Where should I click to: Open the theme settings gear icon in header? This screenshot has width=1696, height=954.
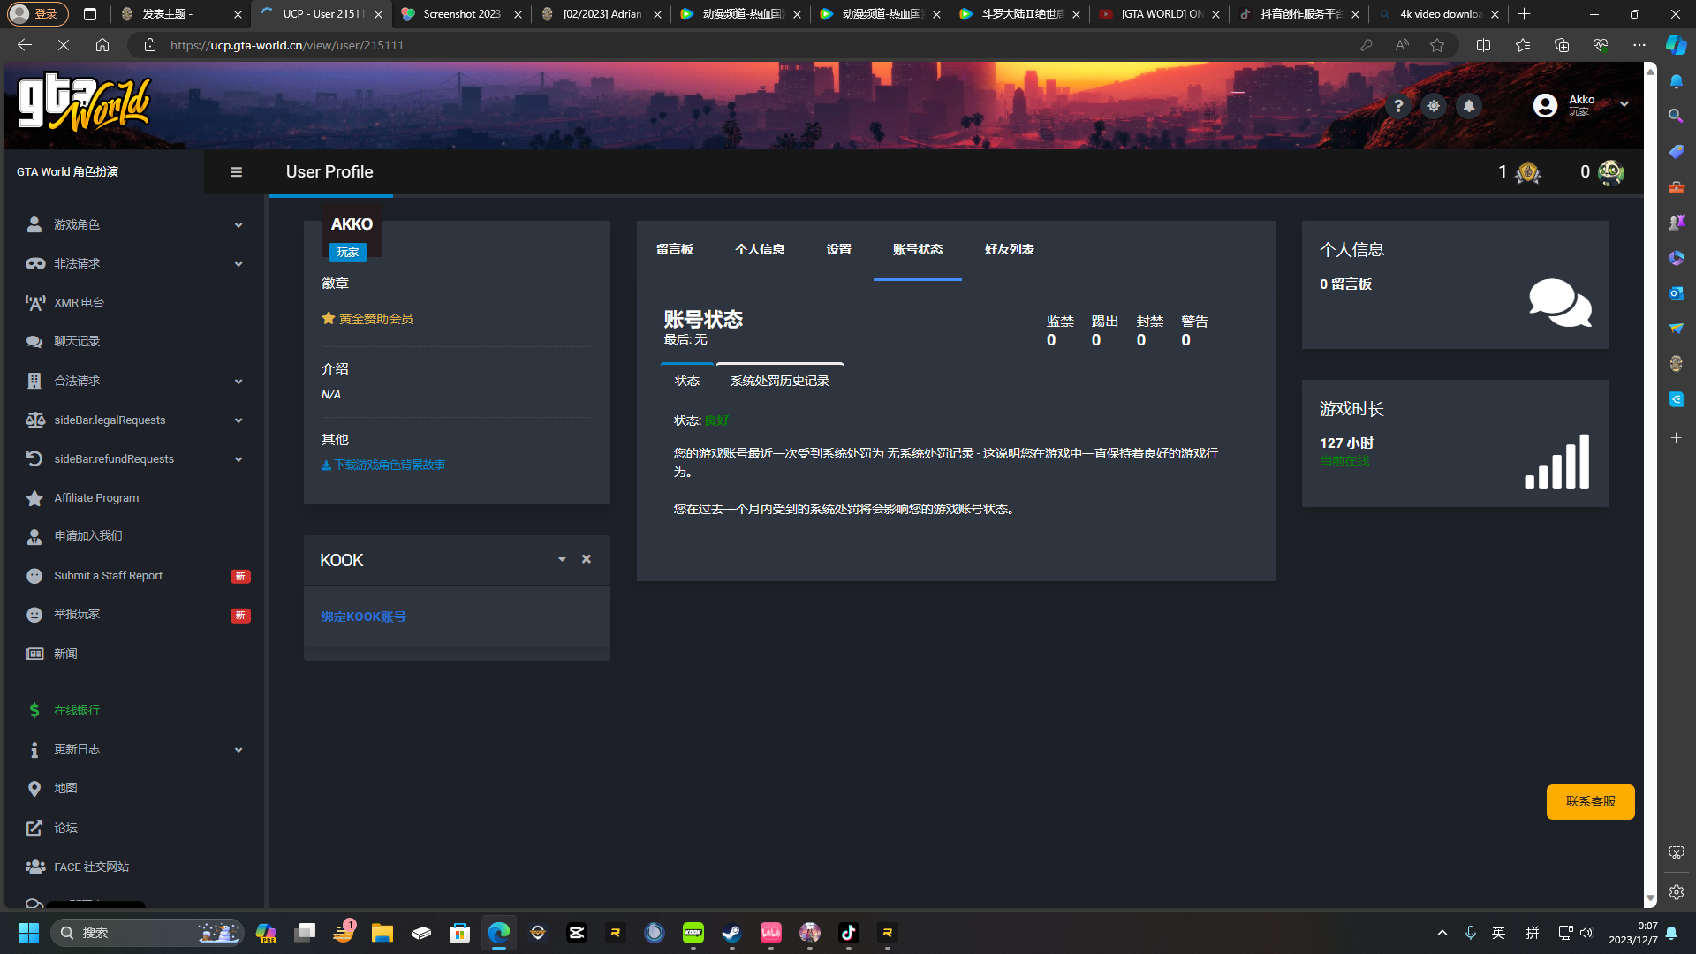tap(1433, 106)
